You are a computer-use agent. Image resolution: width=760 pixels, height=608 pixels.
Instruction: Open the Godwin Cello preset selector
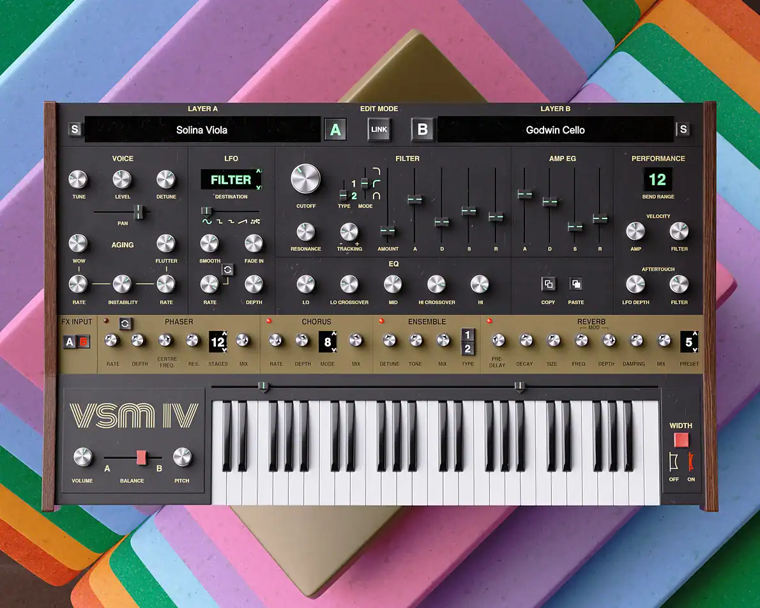556,130
